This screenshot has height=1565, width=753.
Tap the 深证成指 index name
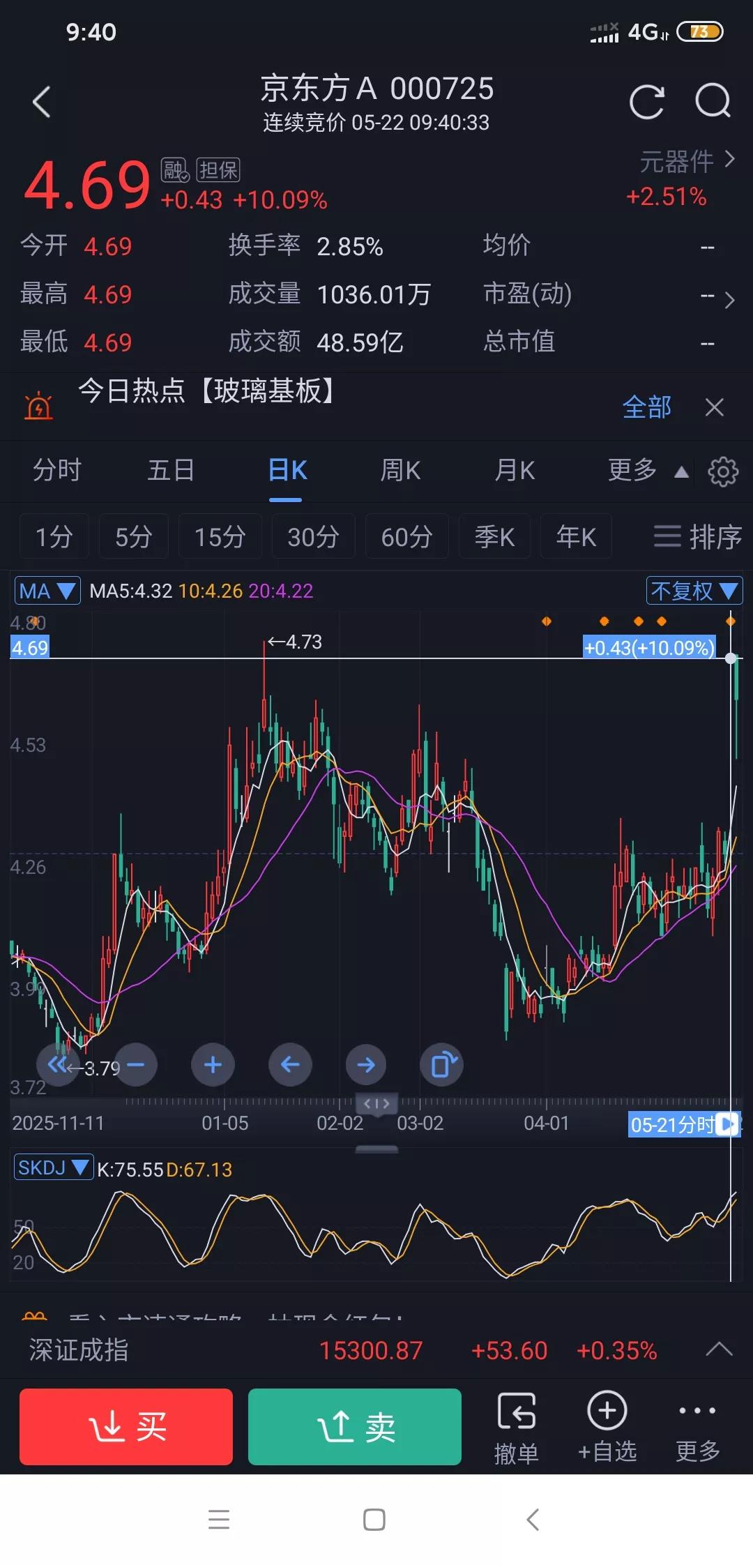point(79,1350)
